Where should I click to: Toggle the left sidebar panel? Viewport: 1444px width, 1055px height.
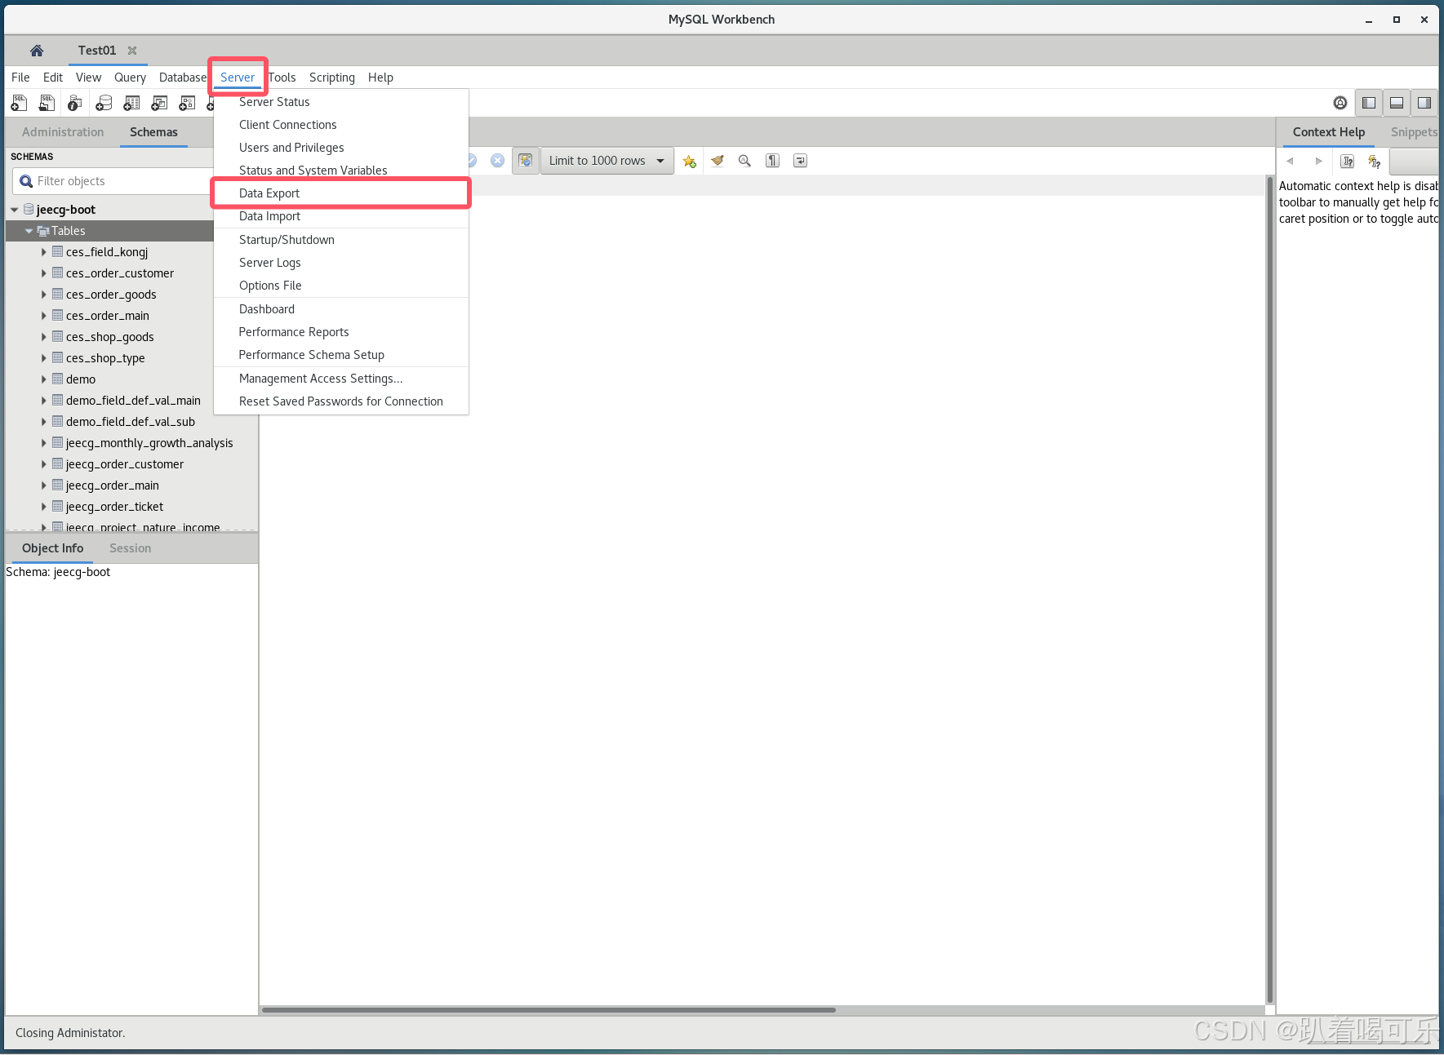pyautogui.click(x=1369, y=103)
